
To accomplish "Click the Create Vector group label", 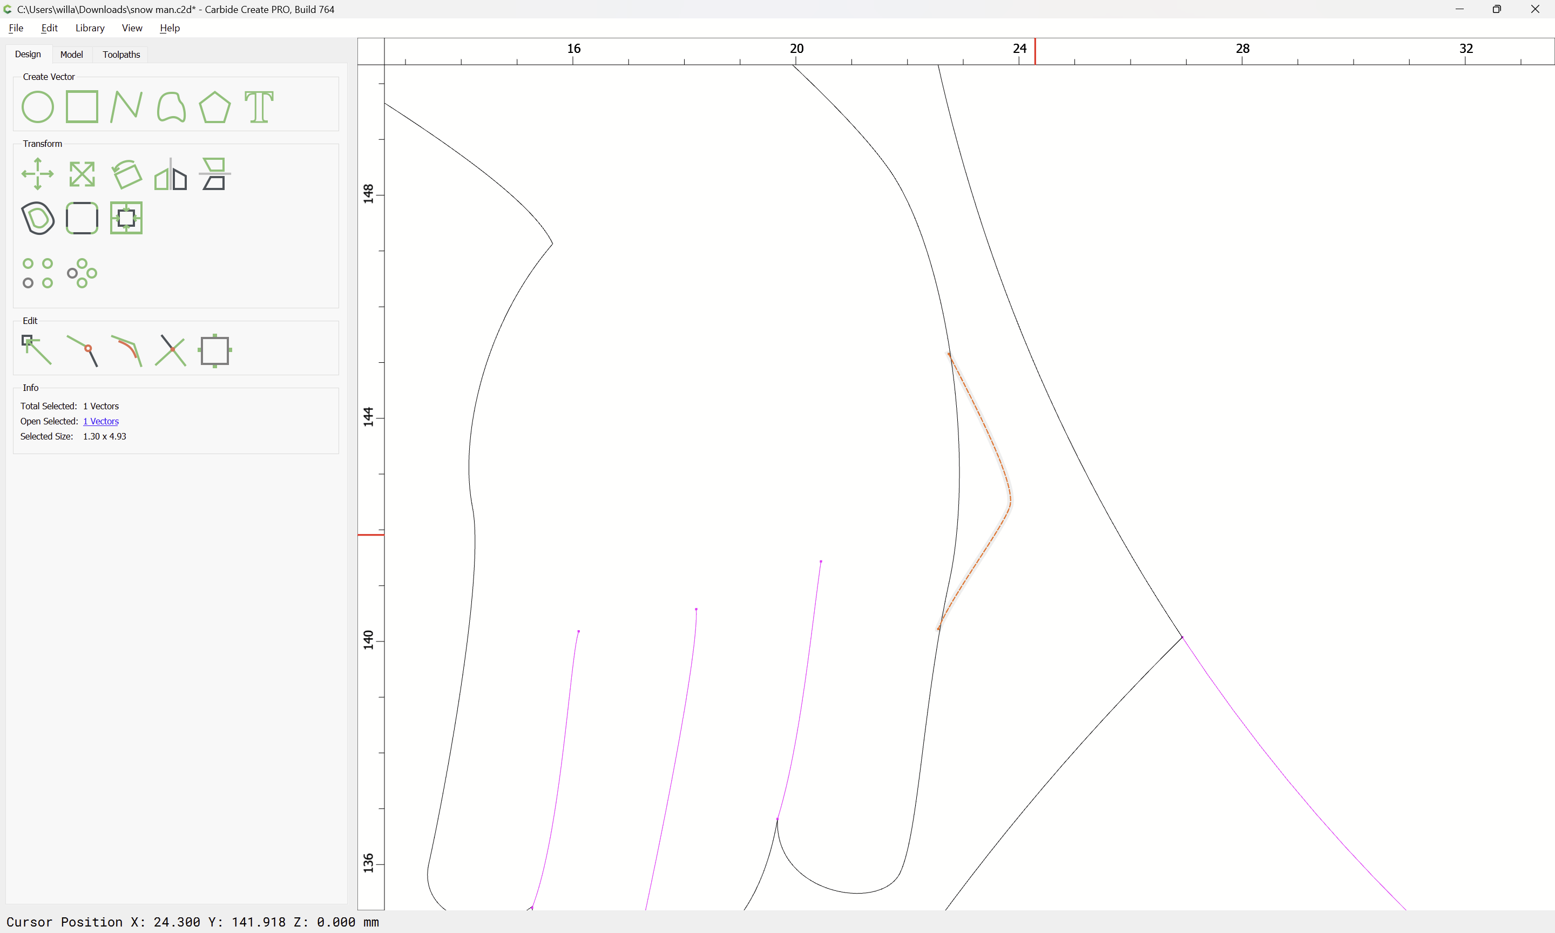I will tap(49, 77).
